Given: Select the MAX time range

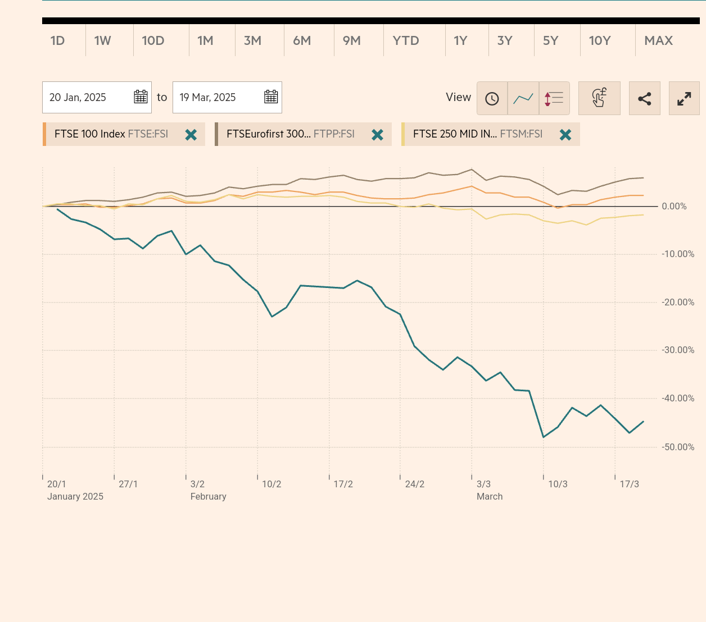Looking at the screenshot, I should pyautogui.click(x=658, y=40).
